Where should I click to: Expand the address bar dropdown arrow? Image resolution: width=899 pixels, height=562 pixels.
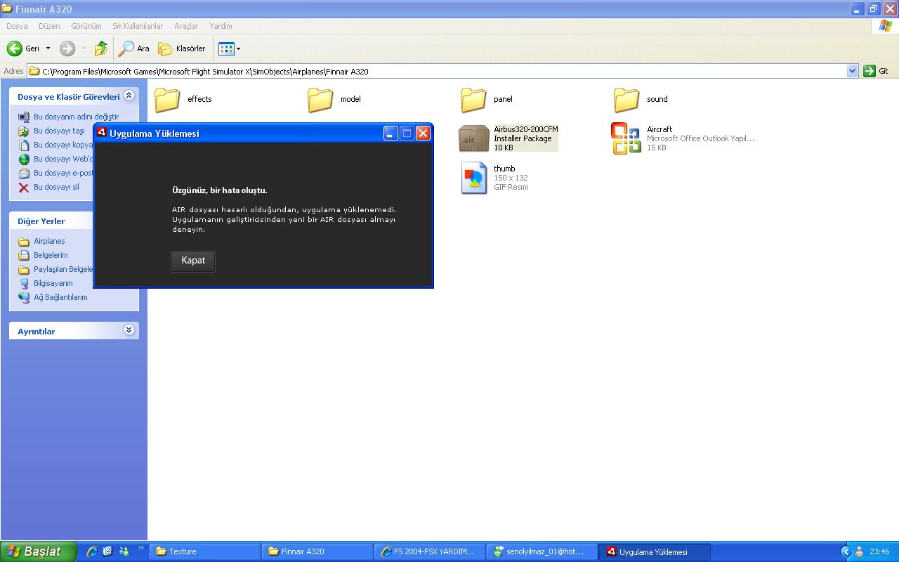[x=852, y=71]
